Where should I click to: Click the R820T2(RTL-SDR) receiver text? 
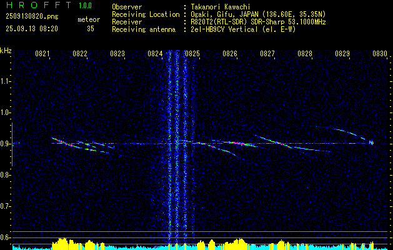258,22
